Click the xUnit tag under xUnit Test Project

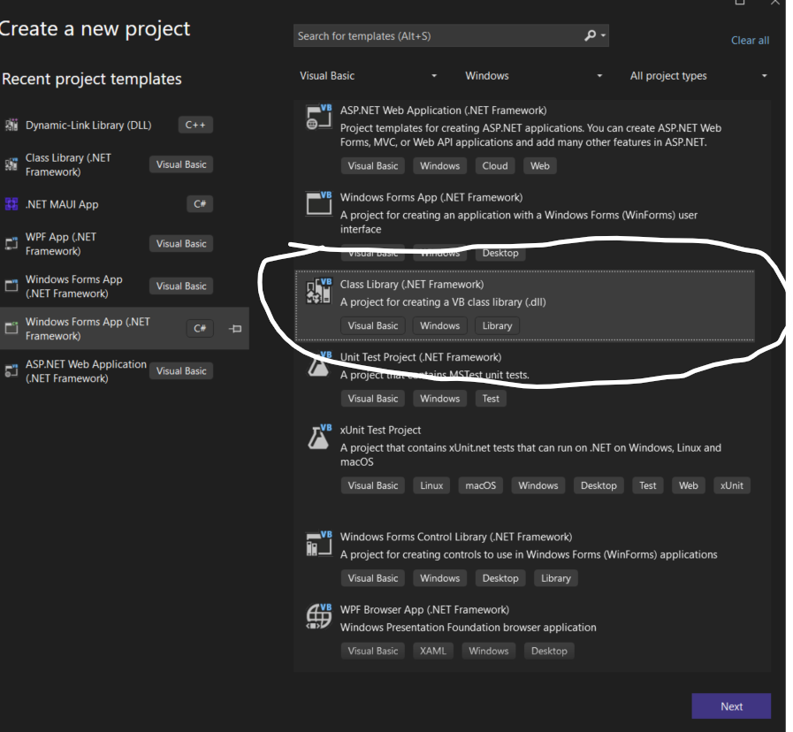click(x=732, y=485)
